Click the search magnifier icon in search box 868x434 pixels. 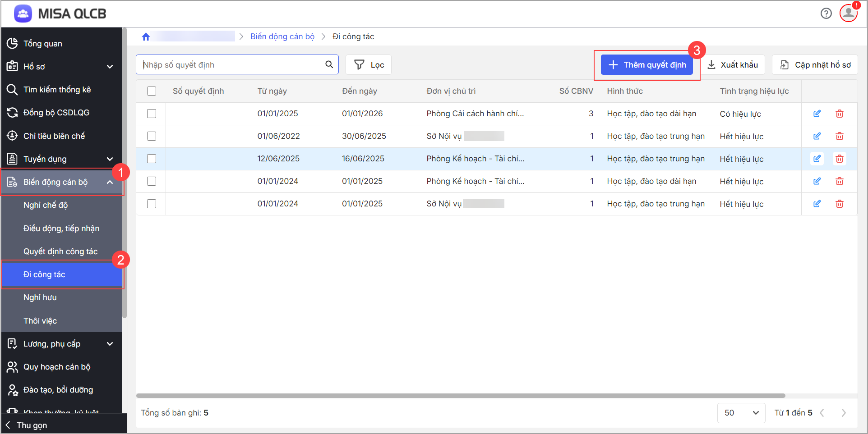click(x=329, y=64)
